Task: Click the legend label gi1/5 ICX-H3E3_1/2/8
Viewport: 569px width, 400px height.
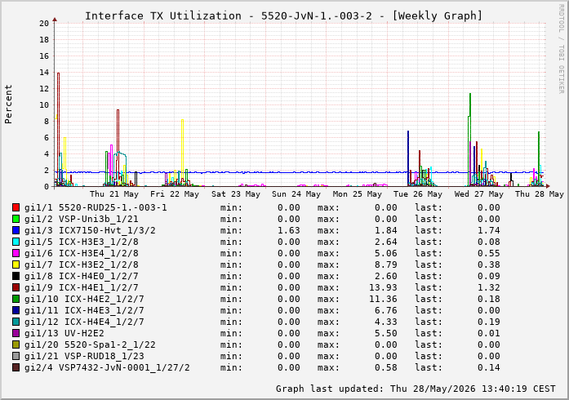Action: point(82,242)
